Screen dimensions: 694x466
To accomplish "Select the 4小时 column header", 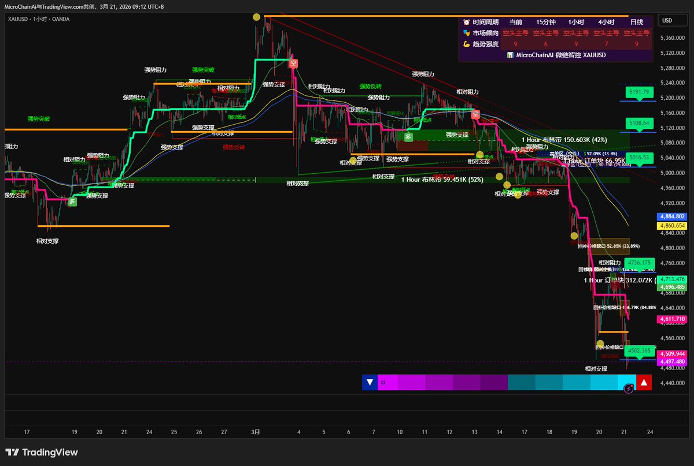I will (606, 22).
